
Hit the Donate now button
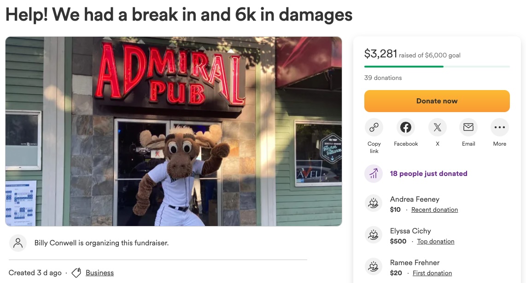(x=437, y=101)
